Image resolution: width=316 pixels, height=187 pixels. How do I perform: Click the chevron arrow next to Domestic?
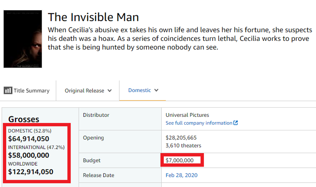(157, 90)
